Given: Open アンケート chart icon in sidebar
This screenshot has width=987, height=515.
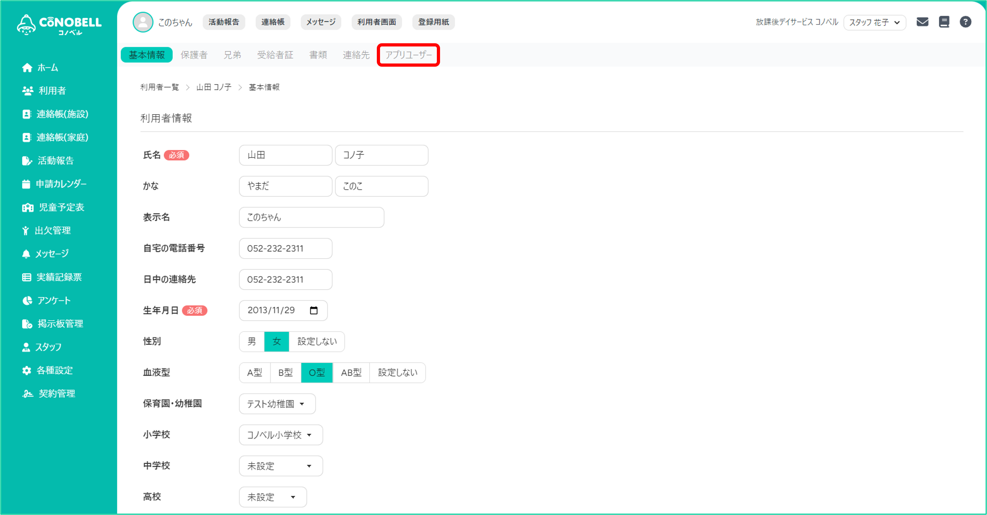Looking at the screenshot, I should point(27,300).
